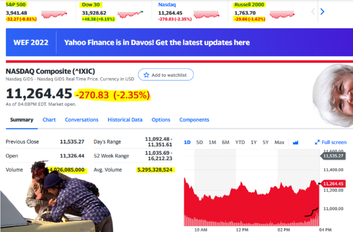Open the Conversations tab
353x232 pixels.
coord(82,120)
